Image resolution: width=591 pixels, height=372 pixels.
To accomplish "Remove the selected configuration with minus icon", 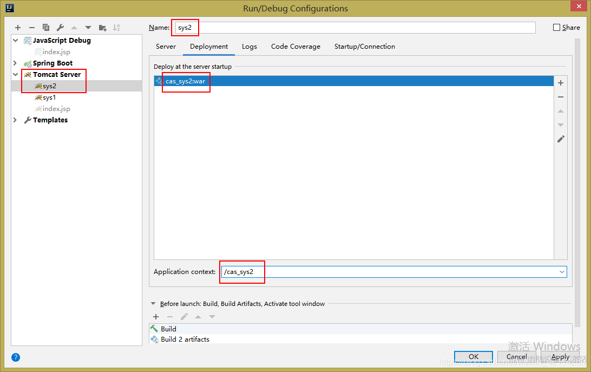I will [31, 28].
